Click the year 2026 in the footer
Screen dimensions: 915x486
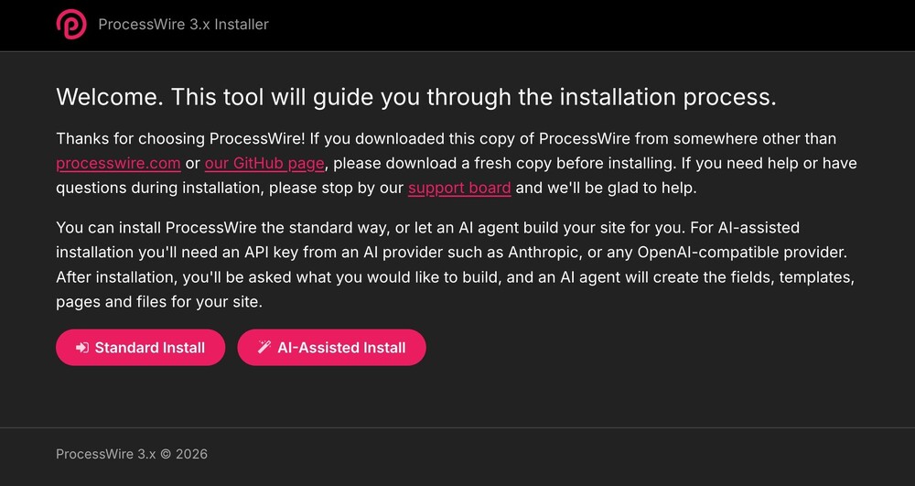pyautogui.click(x=191, y=454)
